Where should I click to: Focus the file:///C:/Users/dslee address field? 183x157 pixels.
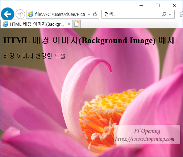pos(60,14)
